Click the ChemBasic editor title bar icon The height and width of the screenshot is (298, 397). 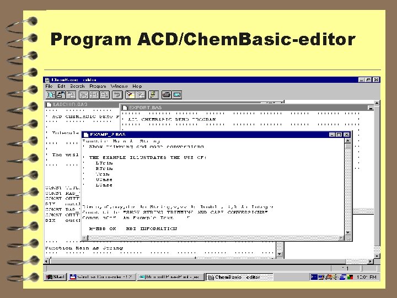[47, 80]
